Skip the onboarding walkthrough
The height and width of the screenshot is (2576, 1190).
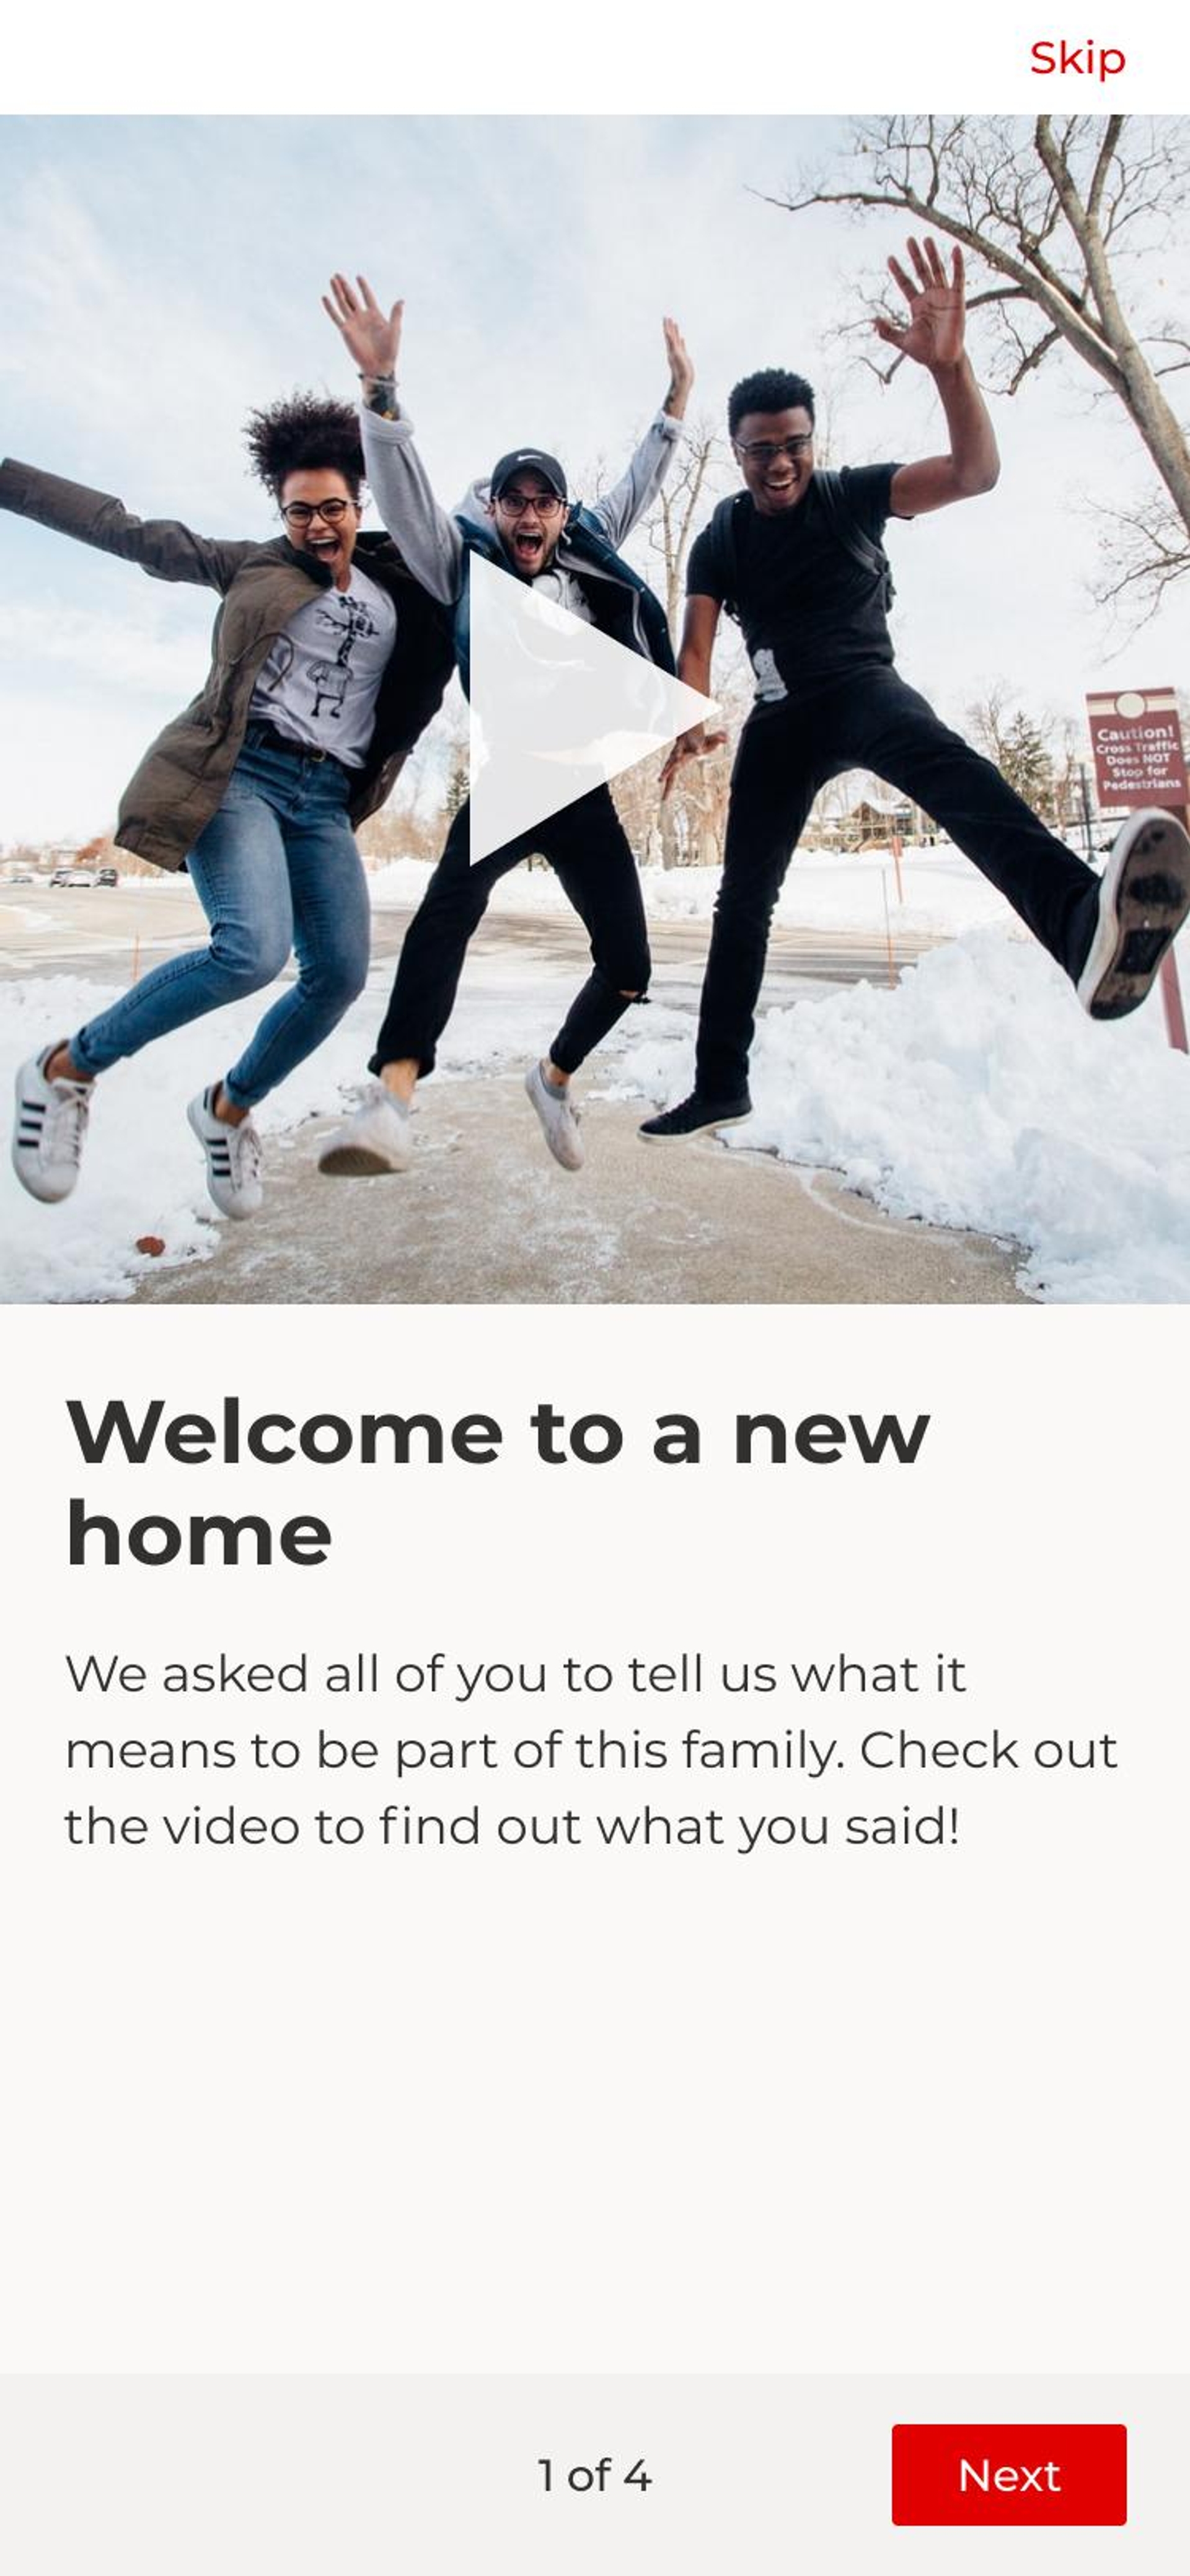coord(1078,58)
